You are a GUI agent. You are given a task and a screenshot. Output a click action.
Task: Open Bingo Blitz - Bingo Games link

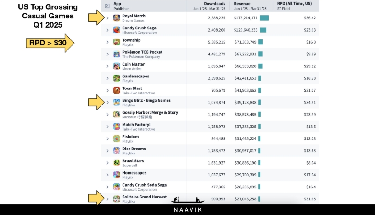point(146,100)
